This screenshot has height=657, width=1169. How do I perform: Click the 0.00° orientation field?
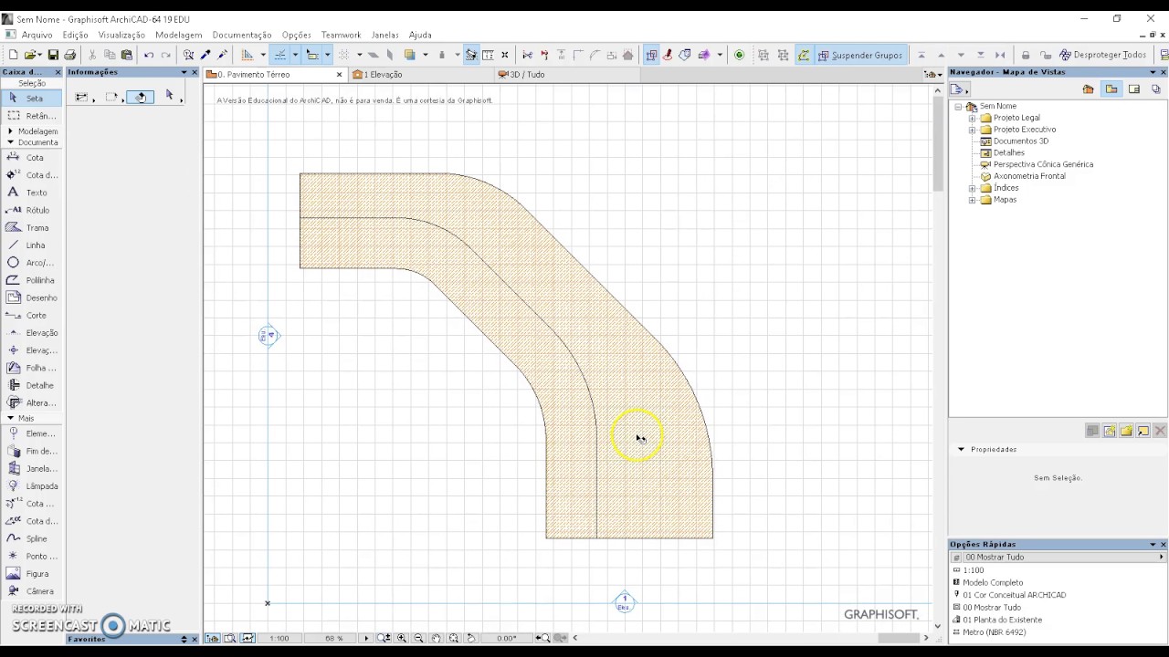click(x=507, y=638)
